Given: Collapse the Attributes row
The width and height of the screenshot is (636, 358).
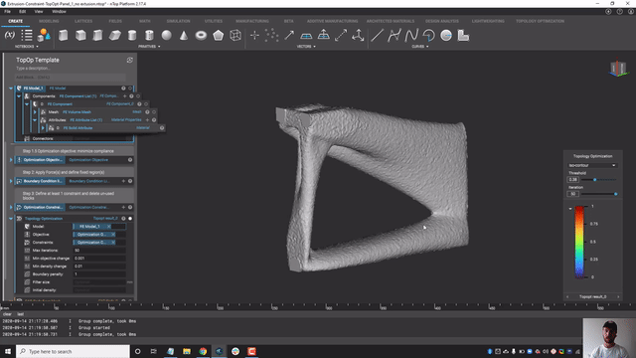Looking at the screenshot, I should click(35, 120).
